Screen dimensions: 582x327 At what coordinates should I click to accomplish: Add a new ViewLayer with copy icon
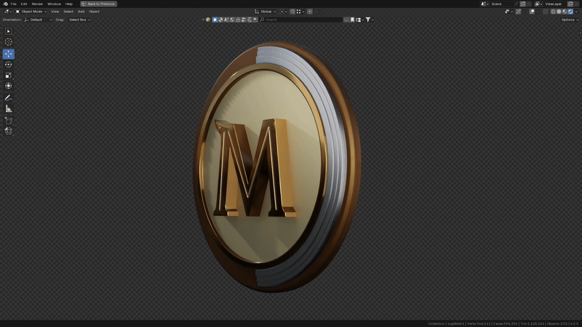(570, 4)
